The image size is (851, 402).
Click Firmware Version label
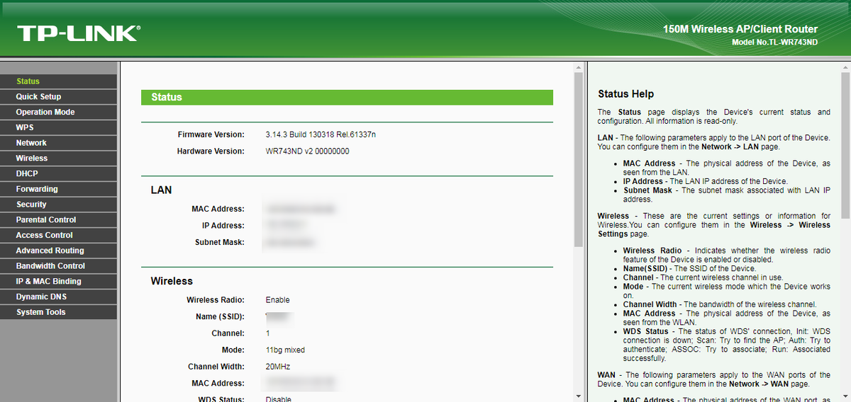[211, 134]
